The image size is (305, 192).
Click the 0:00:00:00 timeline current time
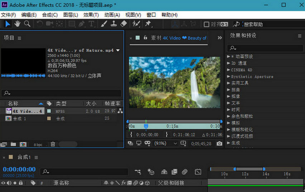19,169
